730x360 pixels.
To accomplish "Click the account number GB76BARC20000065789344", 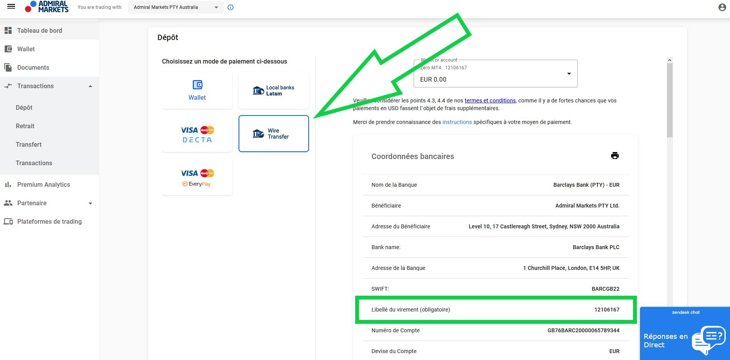I will 583,330.
